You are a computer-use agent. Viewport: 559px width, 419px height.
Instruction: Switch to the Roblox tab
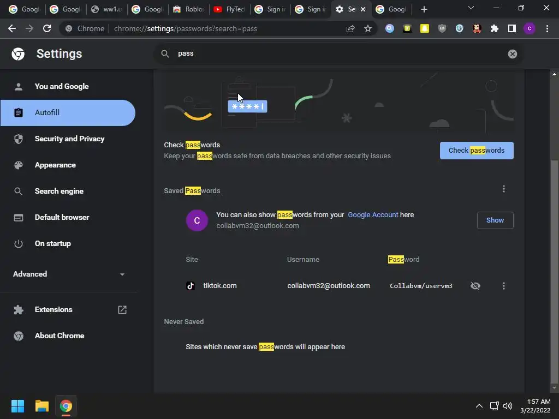(188, 9)
